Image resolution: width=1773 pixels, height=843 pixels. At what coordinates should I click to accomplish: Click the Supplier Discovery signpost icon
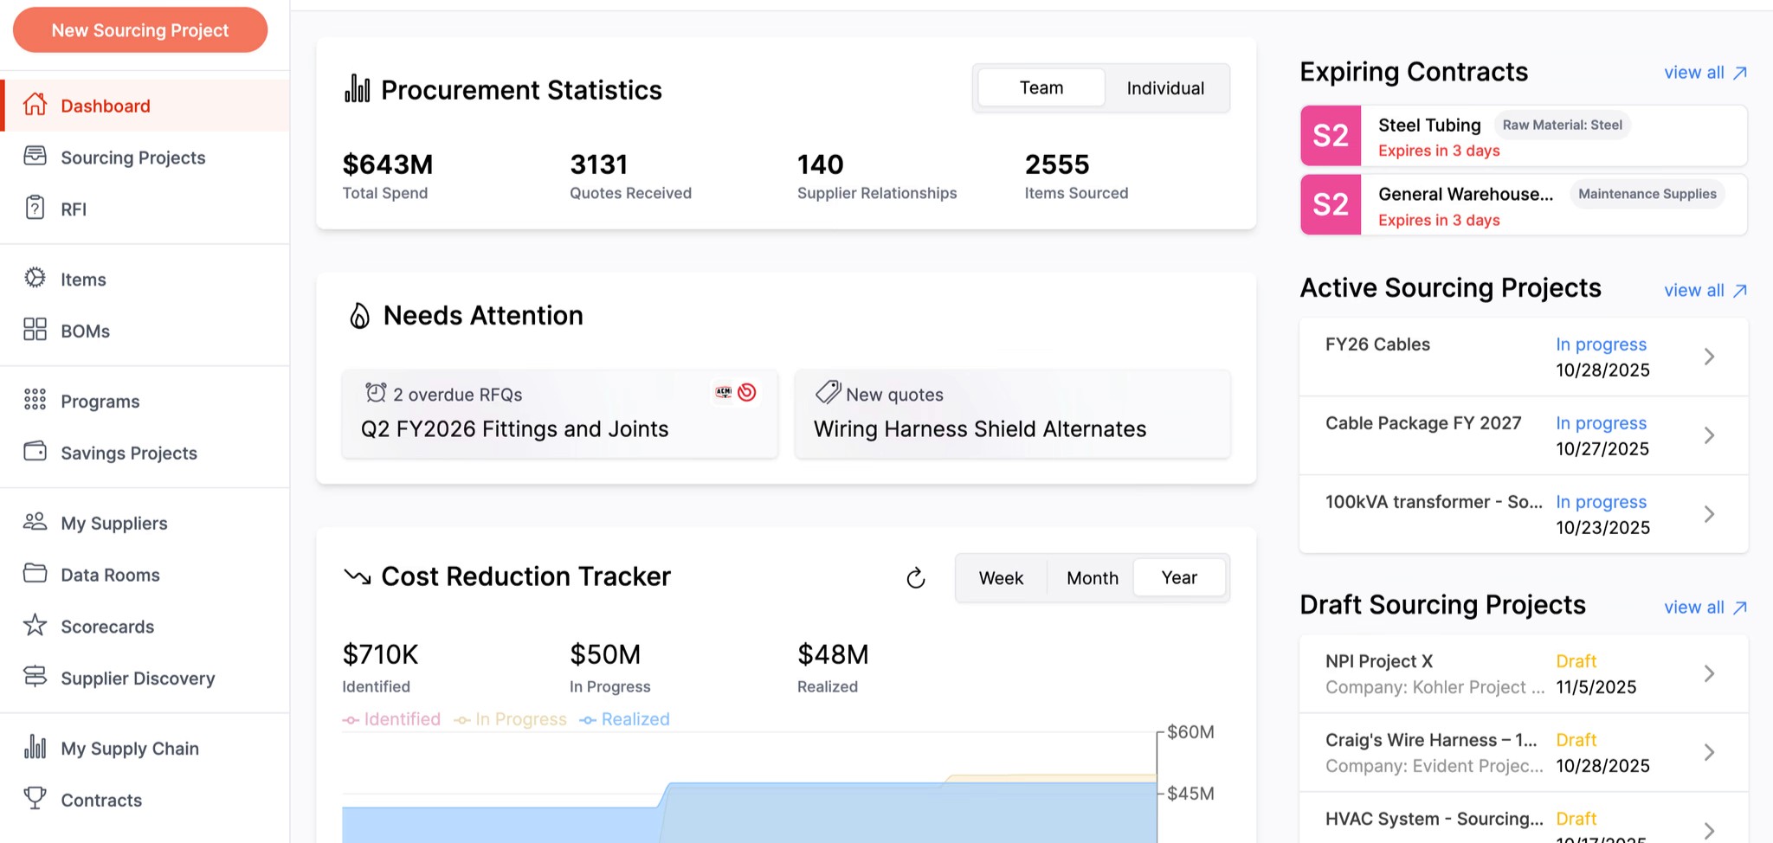(x=35, y=677)
